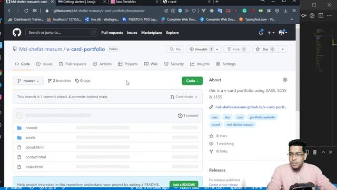Viewport: 337px width, 190px height.
Task: Click the address bar URL
Action: (99, 11)
